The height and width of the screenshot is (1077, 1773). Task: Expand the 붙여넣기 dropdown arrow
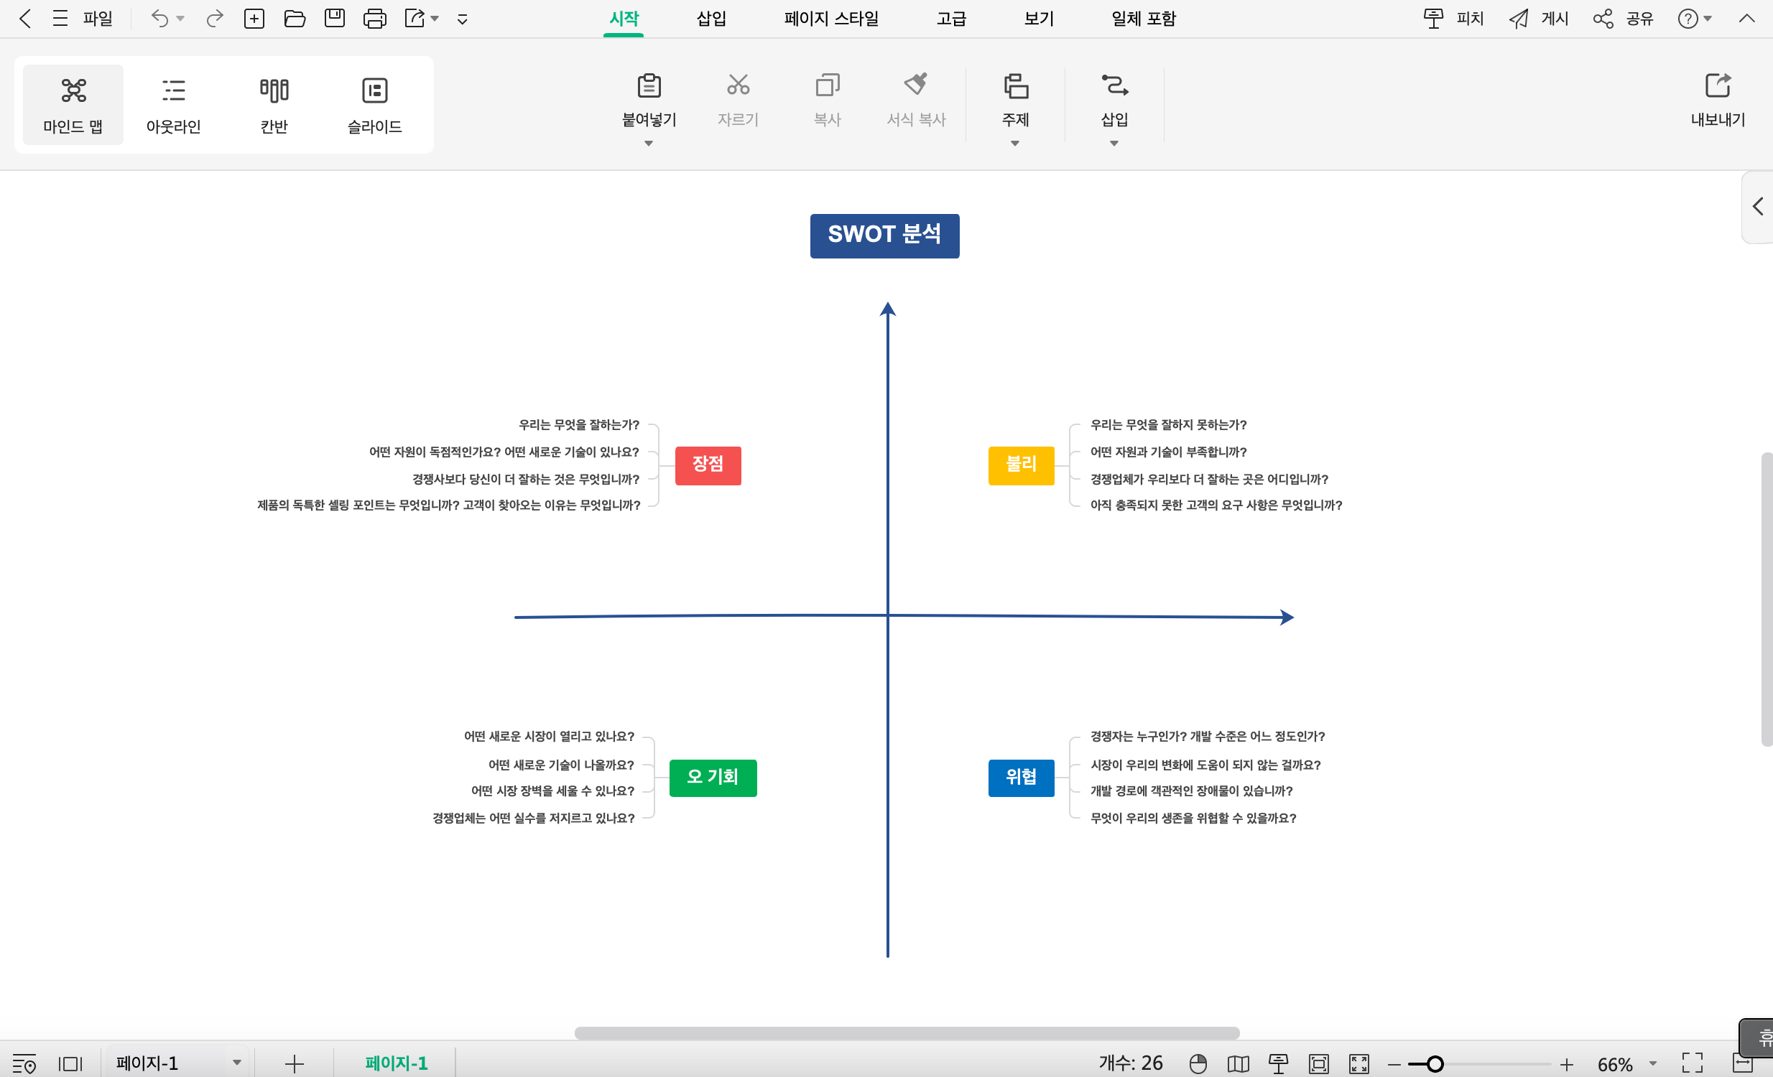649,144
